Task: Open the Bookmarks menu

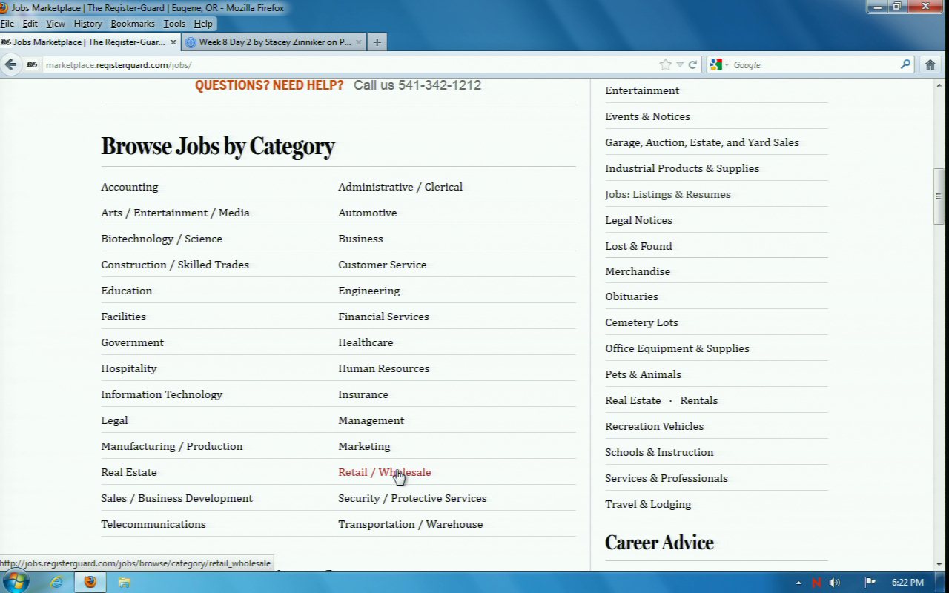Action: [x=133, y=24]
